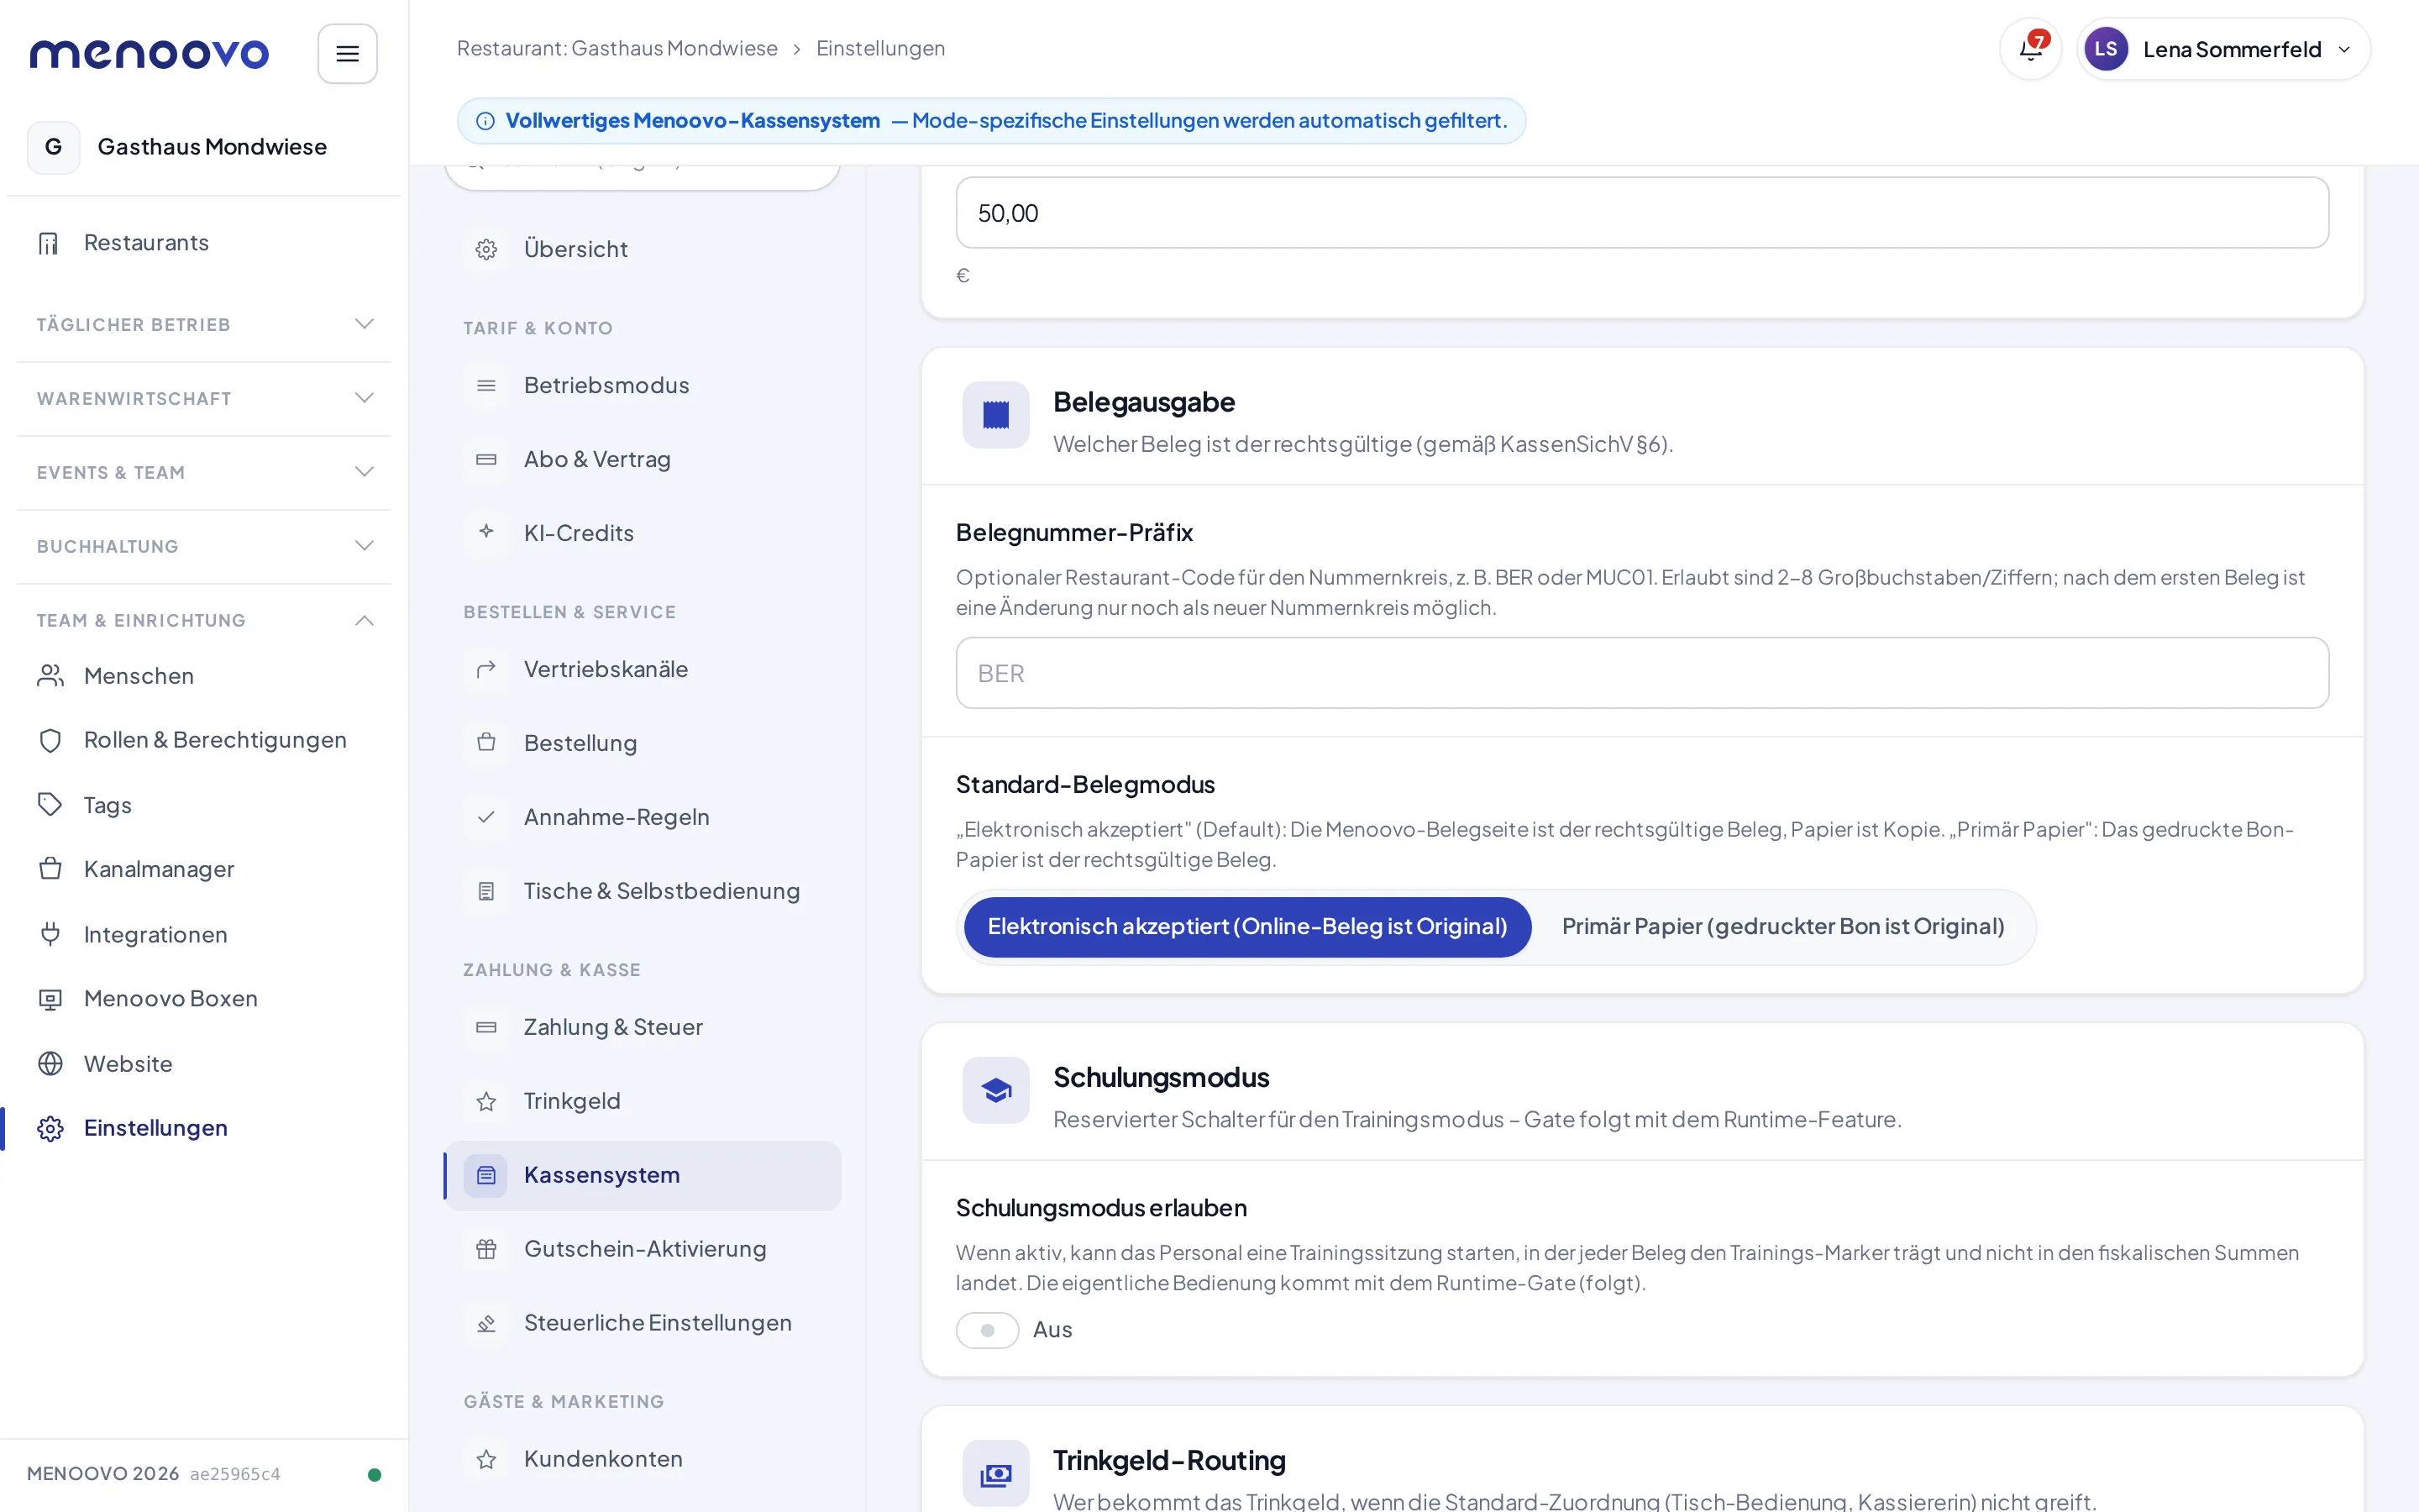
Task: Click the Kanalmanager bag icon
Action: coord(50,869)
